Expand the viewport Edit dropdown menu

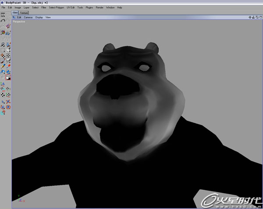pyautogui.click(x=19, y=17)
